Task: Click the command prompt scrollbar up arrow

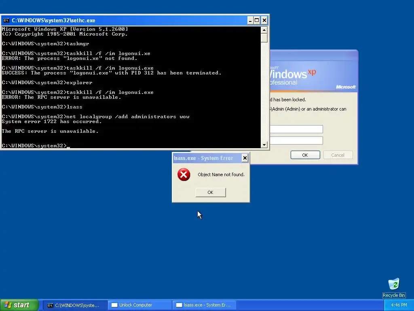Action: coord(264,30)
